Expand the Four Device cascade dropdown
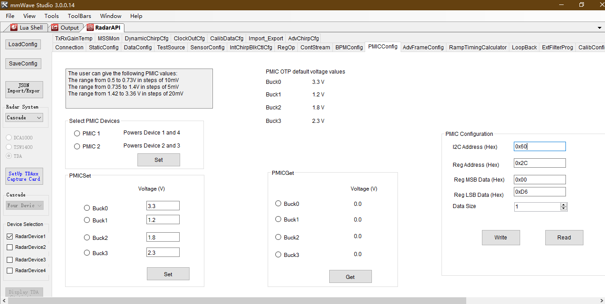The image size is (605, 304). tap(24, 205)
